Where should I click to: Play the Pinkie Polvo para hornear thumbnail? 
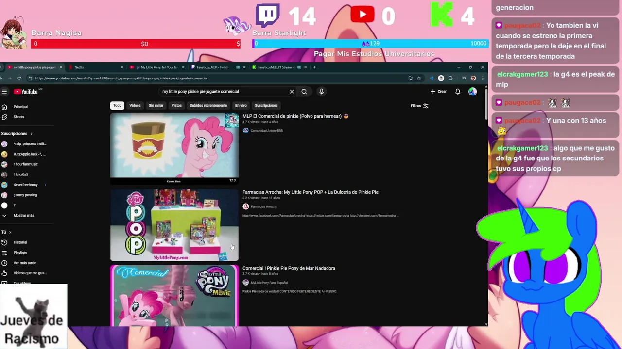click(174, 149)
